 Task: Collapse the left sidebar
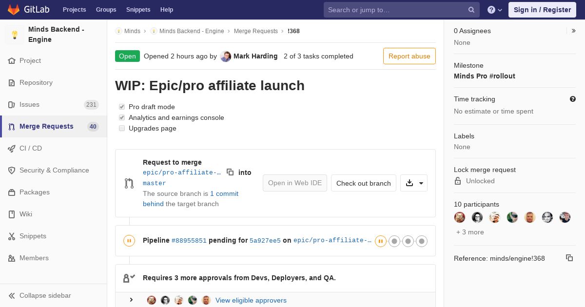[x=45, y=295]
